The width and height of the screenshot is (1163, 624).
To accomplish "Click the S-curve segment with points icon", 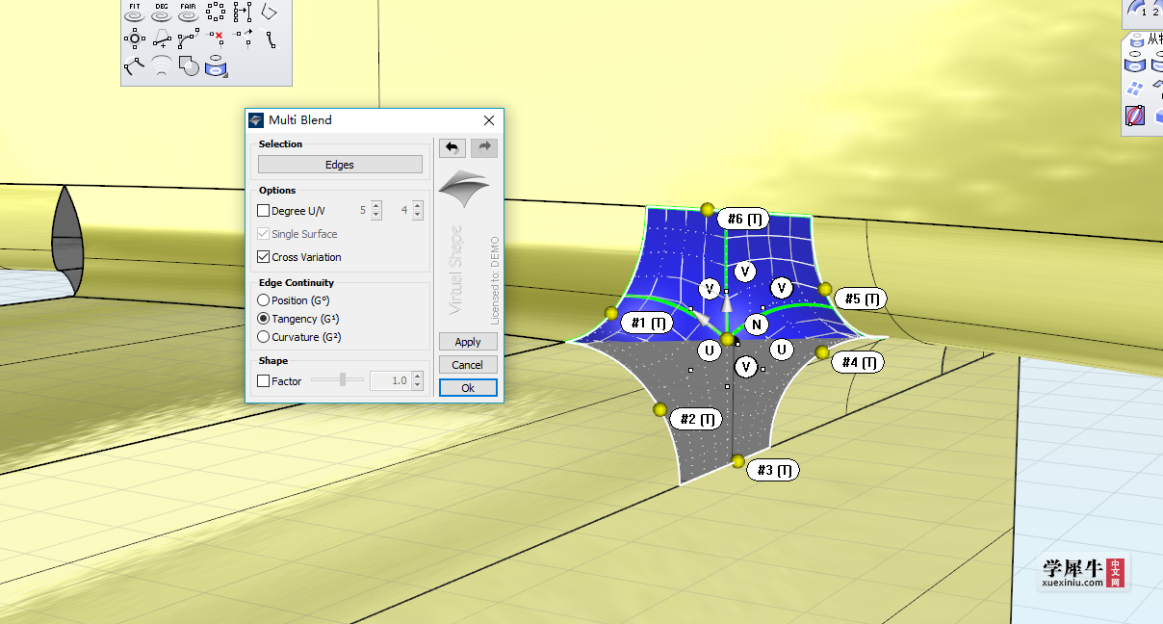I will pos(271,39).
